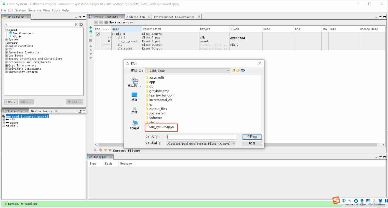Click the IP Catalog search box
Screen dimensions: 388x208
(39, 24)
